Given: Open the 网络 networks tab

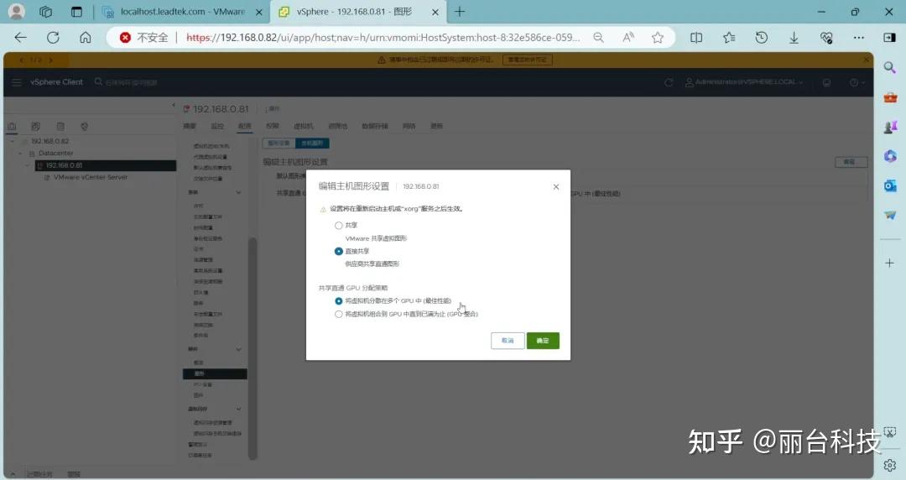Looking at the screenshot, I should 409,126.
